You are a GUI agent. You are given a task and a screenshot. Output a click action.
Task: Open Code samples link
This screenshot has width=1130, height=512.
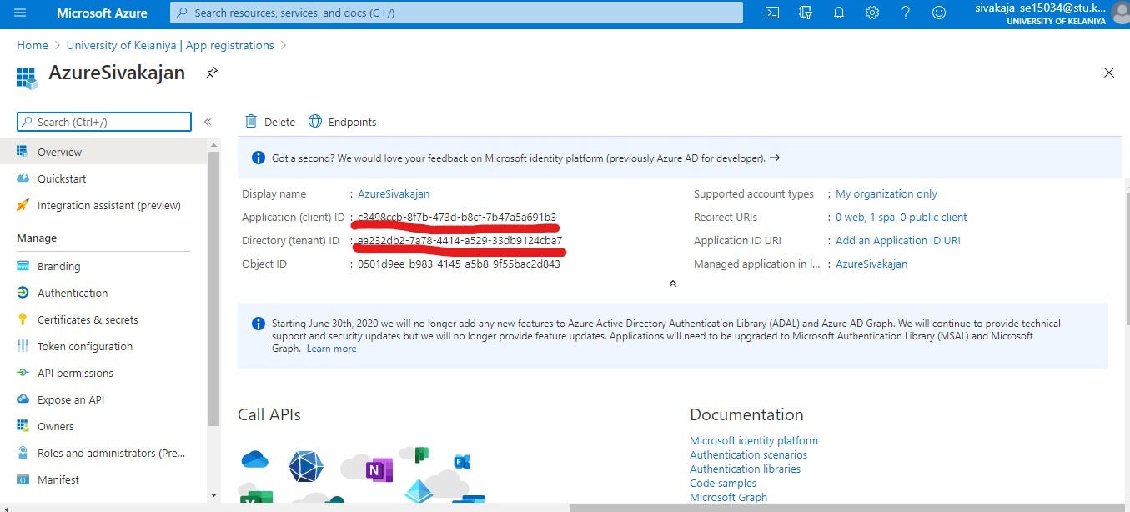(723, 483)
